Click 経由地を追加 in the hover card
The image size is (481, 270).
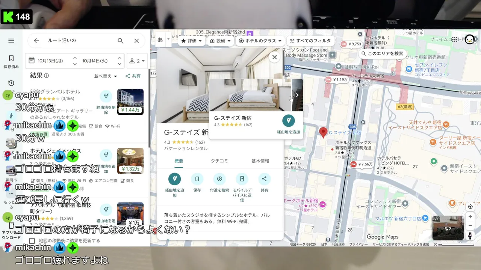288,124
